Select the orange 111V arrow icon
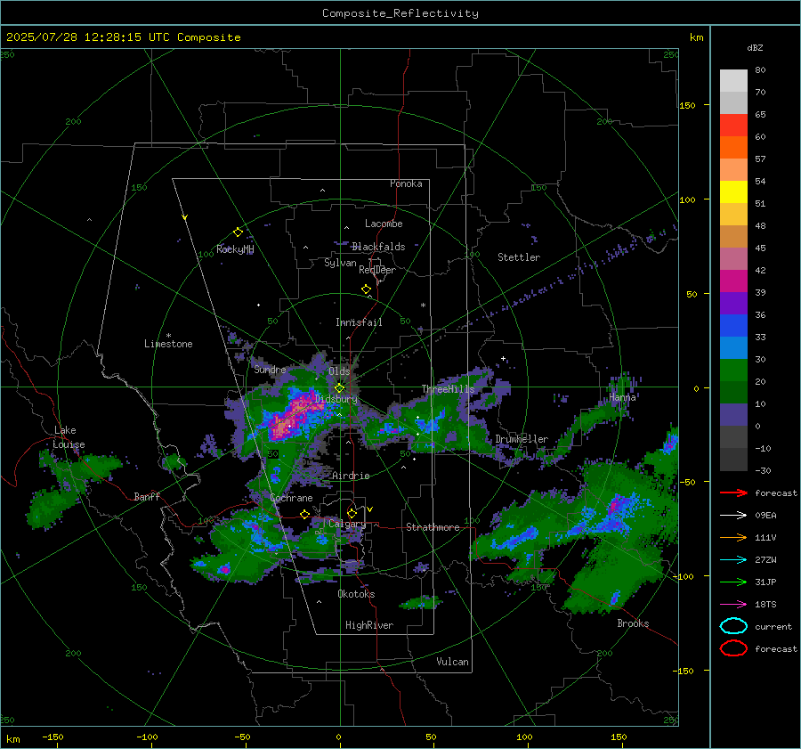The image size is (801, 749). [733, 537]
